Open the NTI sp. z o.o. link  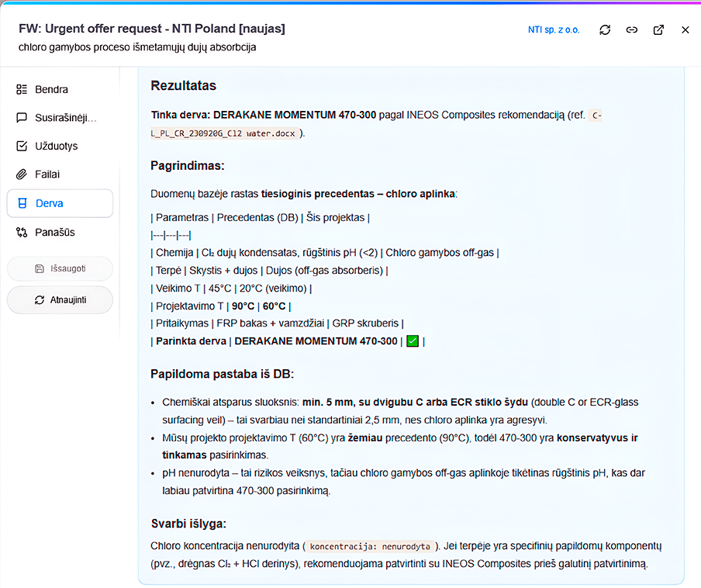coord(553,29)
